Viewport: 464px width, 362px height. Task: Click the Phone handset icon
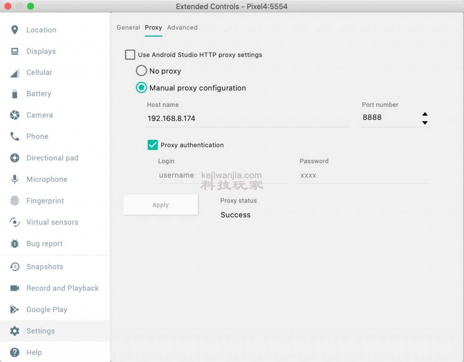point(14,136)
